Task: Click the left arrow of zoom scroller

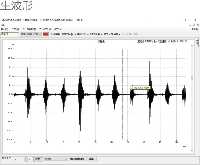Action: 15,160
